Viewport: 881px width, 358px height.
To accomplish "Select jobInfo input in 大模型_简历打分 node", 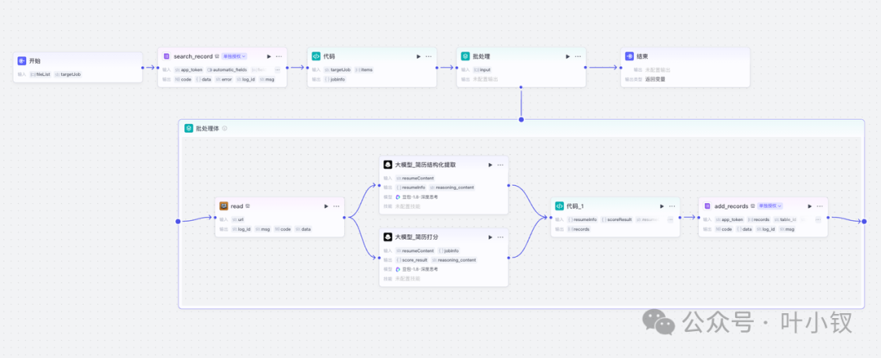I will 449,250.
